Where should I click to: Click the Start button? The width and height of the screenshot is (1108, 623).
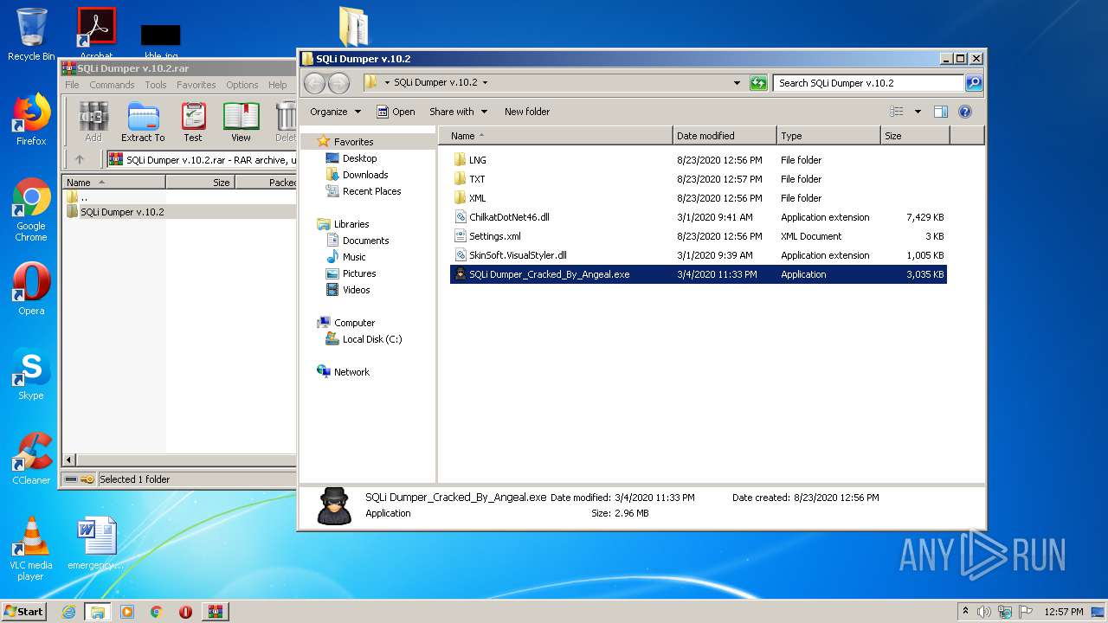coord(24,612)
